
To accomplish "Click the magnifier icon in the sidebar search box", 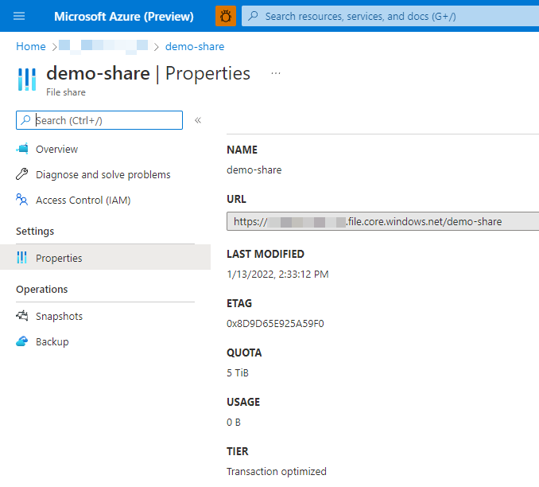I will click(25, 120).
